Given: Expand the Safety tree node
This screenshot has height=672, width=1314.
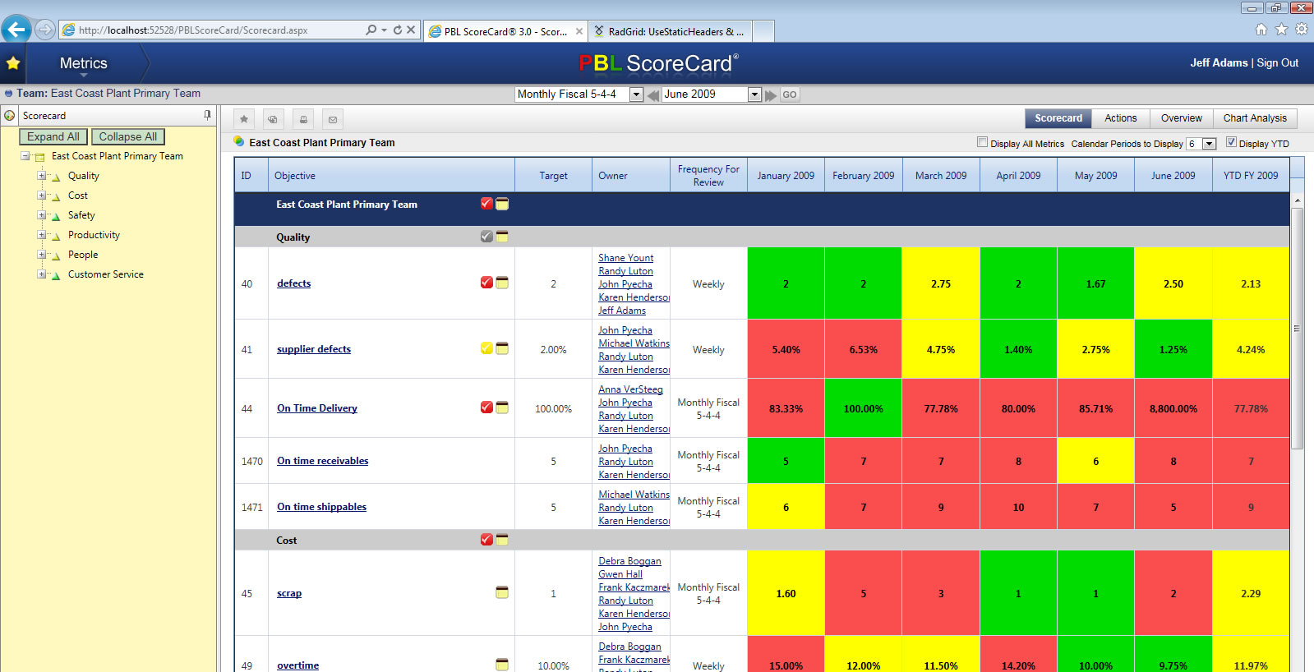Looking at the screenshot, I should [41, 215].
